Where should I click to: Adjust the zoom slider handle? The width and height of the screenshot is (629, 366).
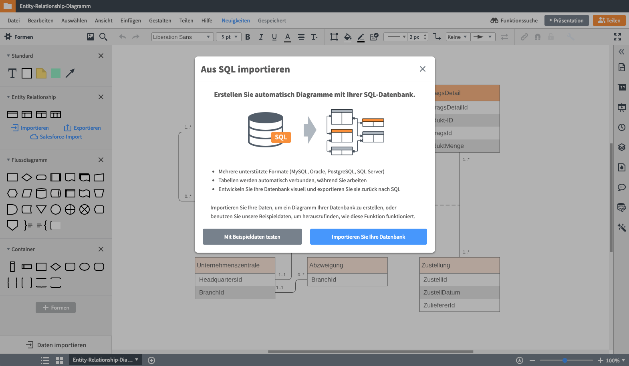[x=564, y=360]
